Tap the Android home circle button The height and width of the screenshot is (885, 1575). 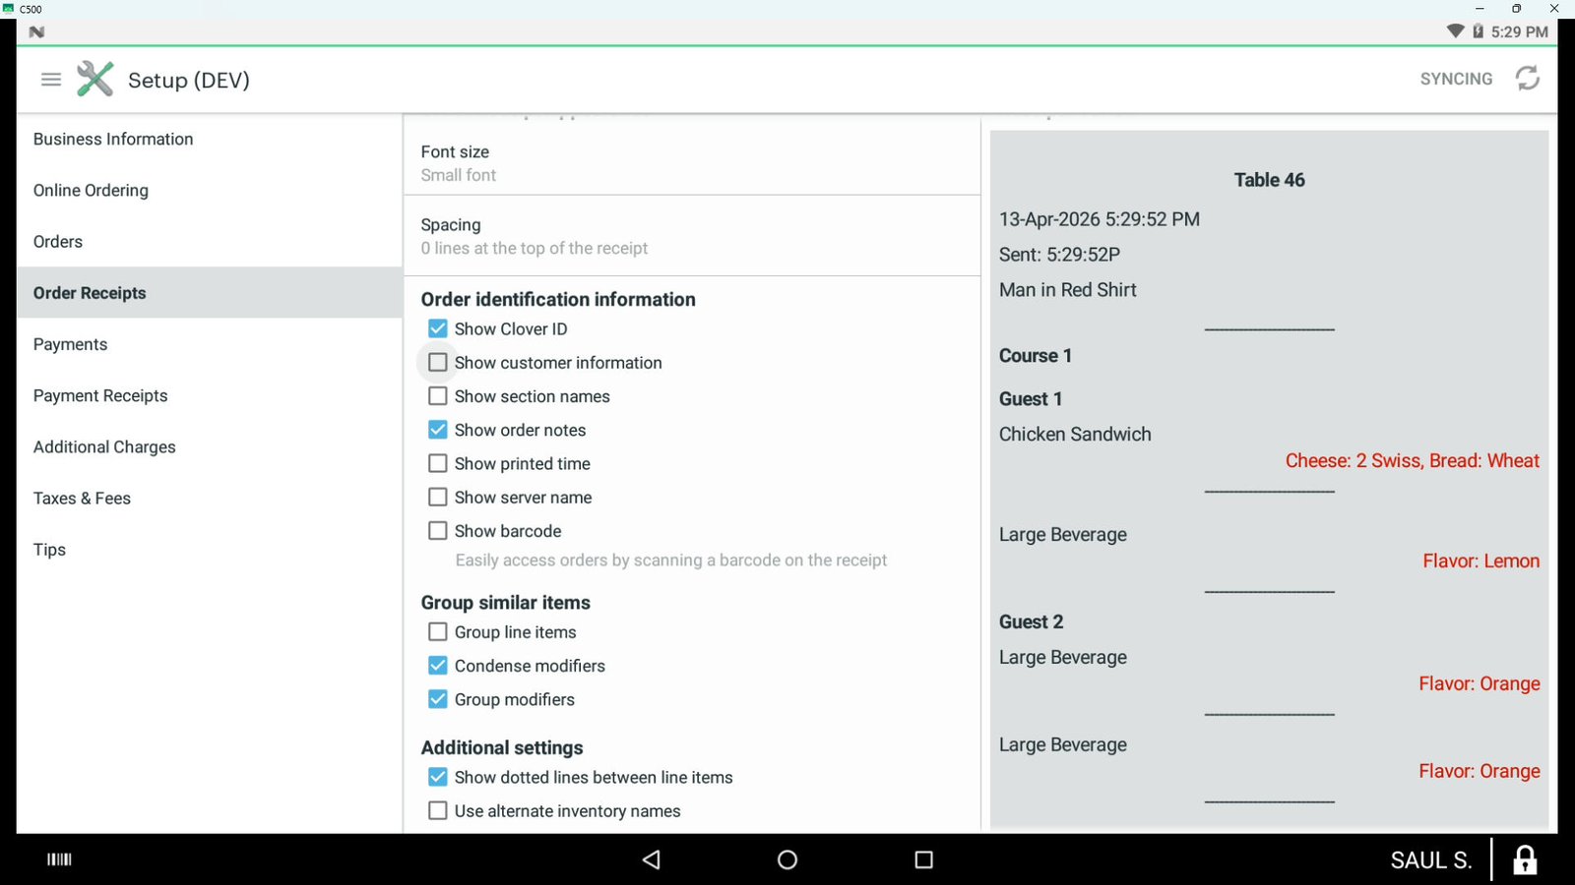(787, 859)
